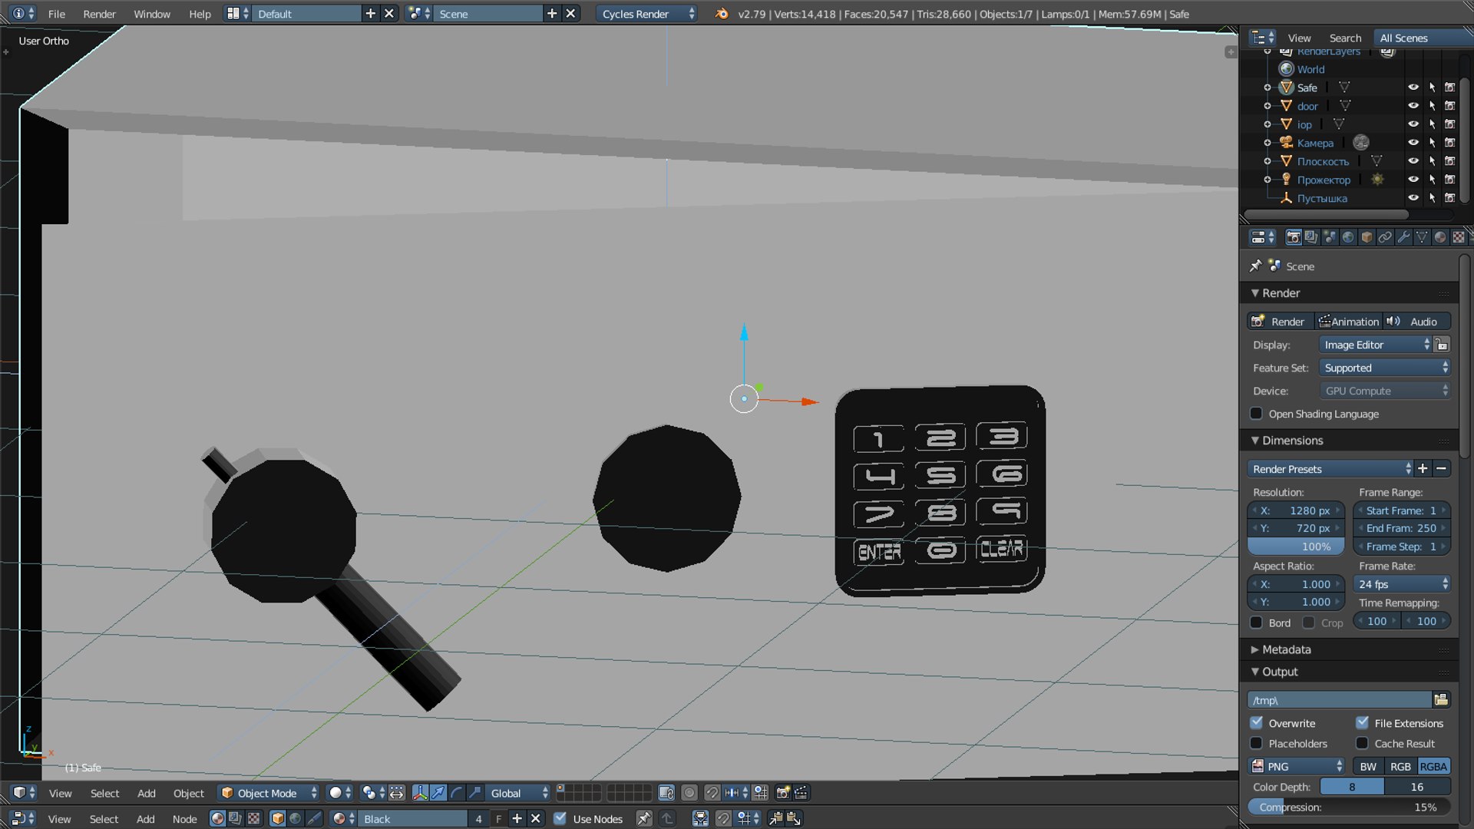
Task: Select RGB color mode button
Action: [1400, 766]
